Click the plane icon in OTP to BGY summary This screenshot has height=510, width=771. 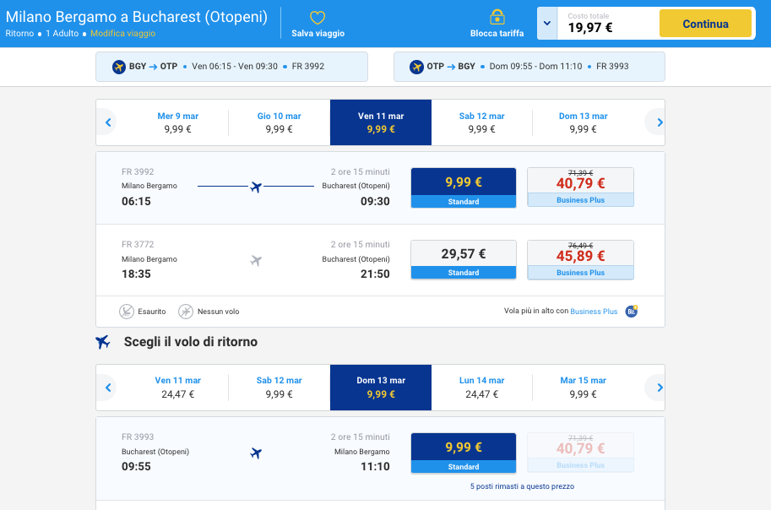pos(416,66)
